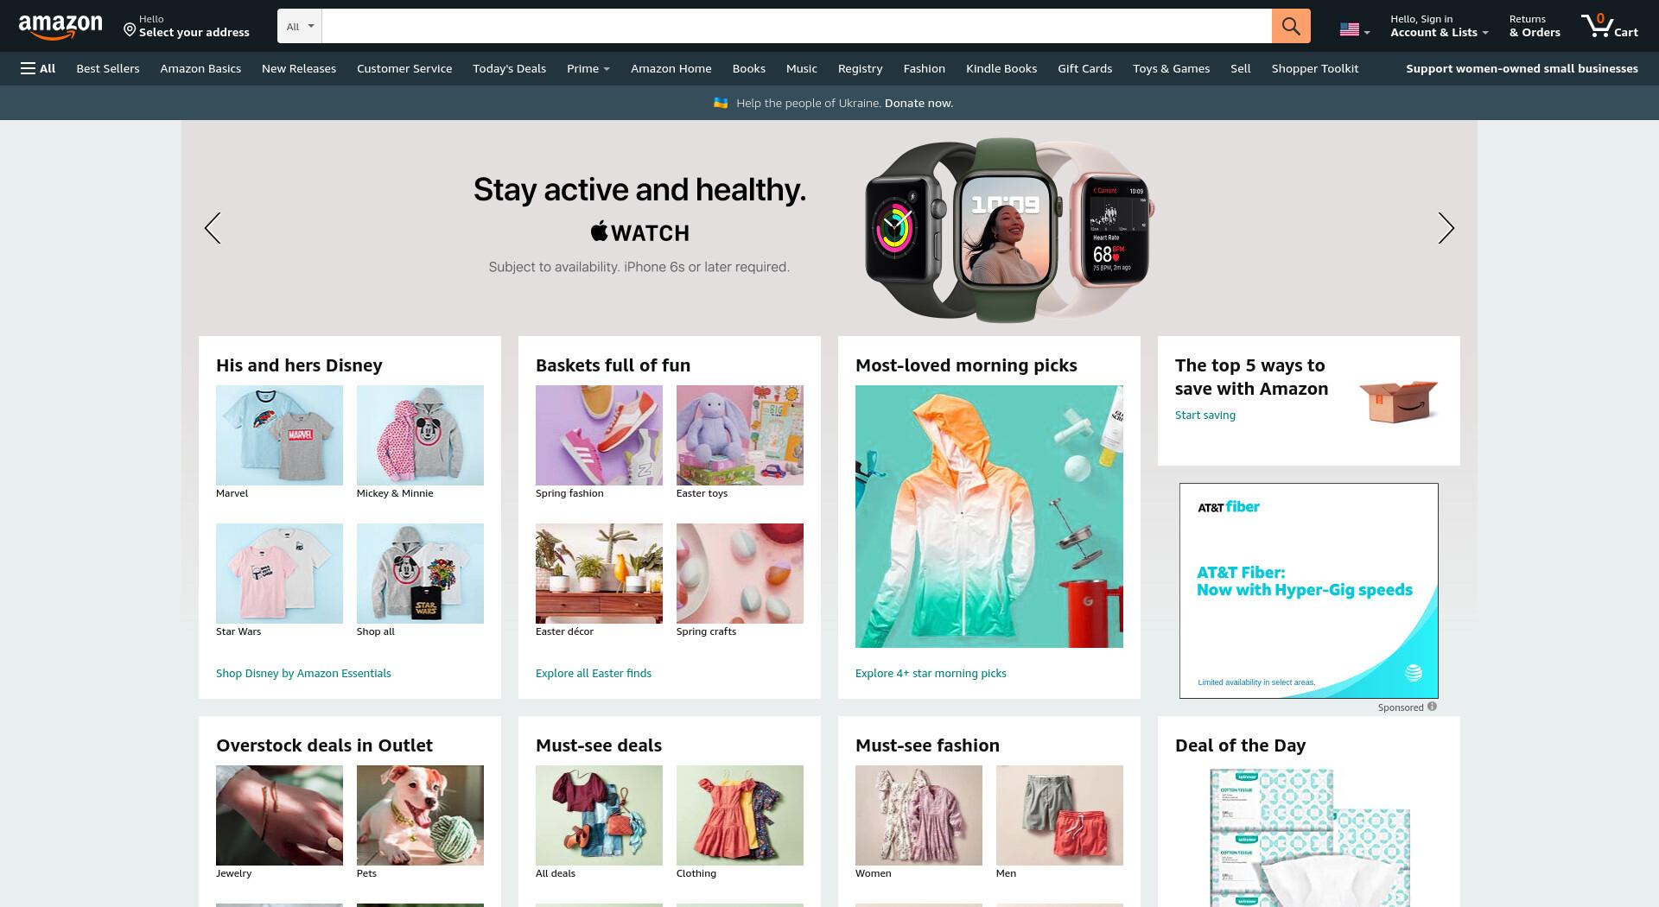Image resolution: width=1659 pixels, height=907 pixels.
Task: Open the hamburger All menu
Action: click(x=38, y=68)
